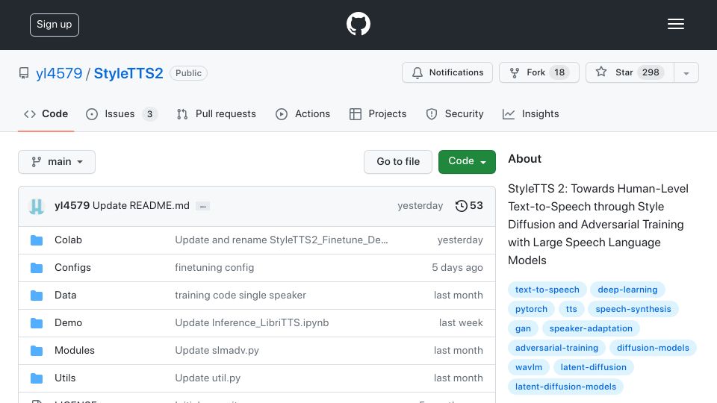Viewport: 717px width, 403px height.
Task: Open the Update README.md commit message
Action: 141,206
